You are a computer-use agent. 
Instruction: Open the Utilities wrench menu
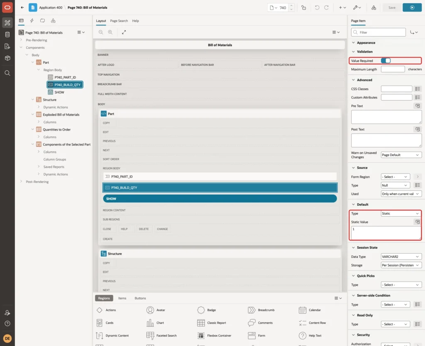pos(357,7)
